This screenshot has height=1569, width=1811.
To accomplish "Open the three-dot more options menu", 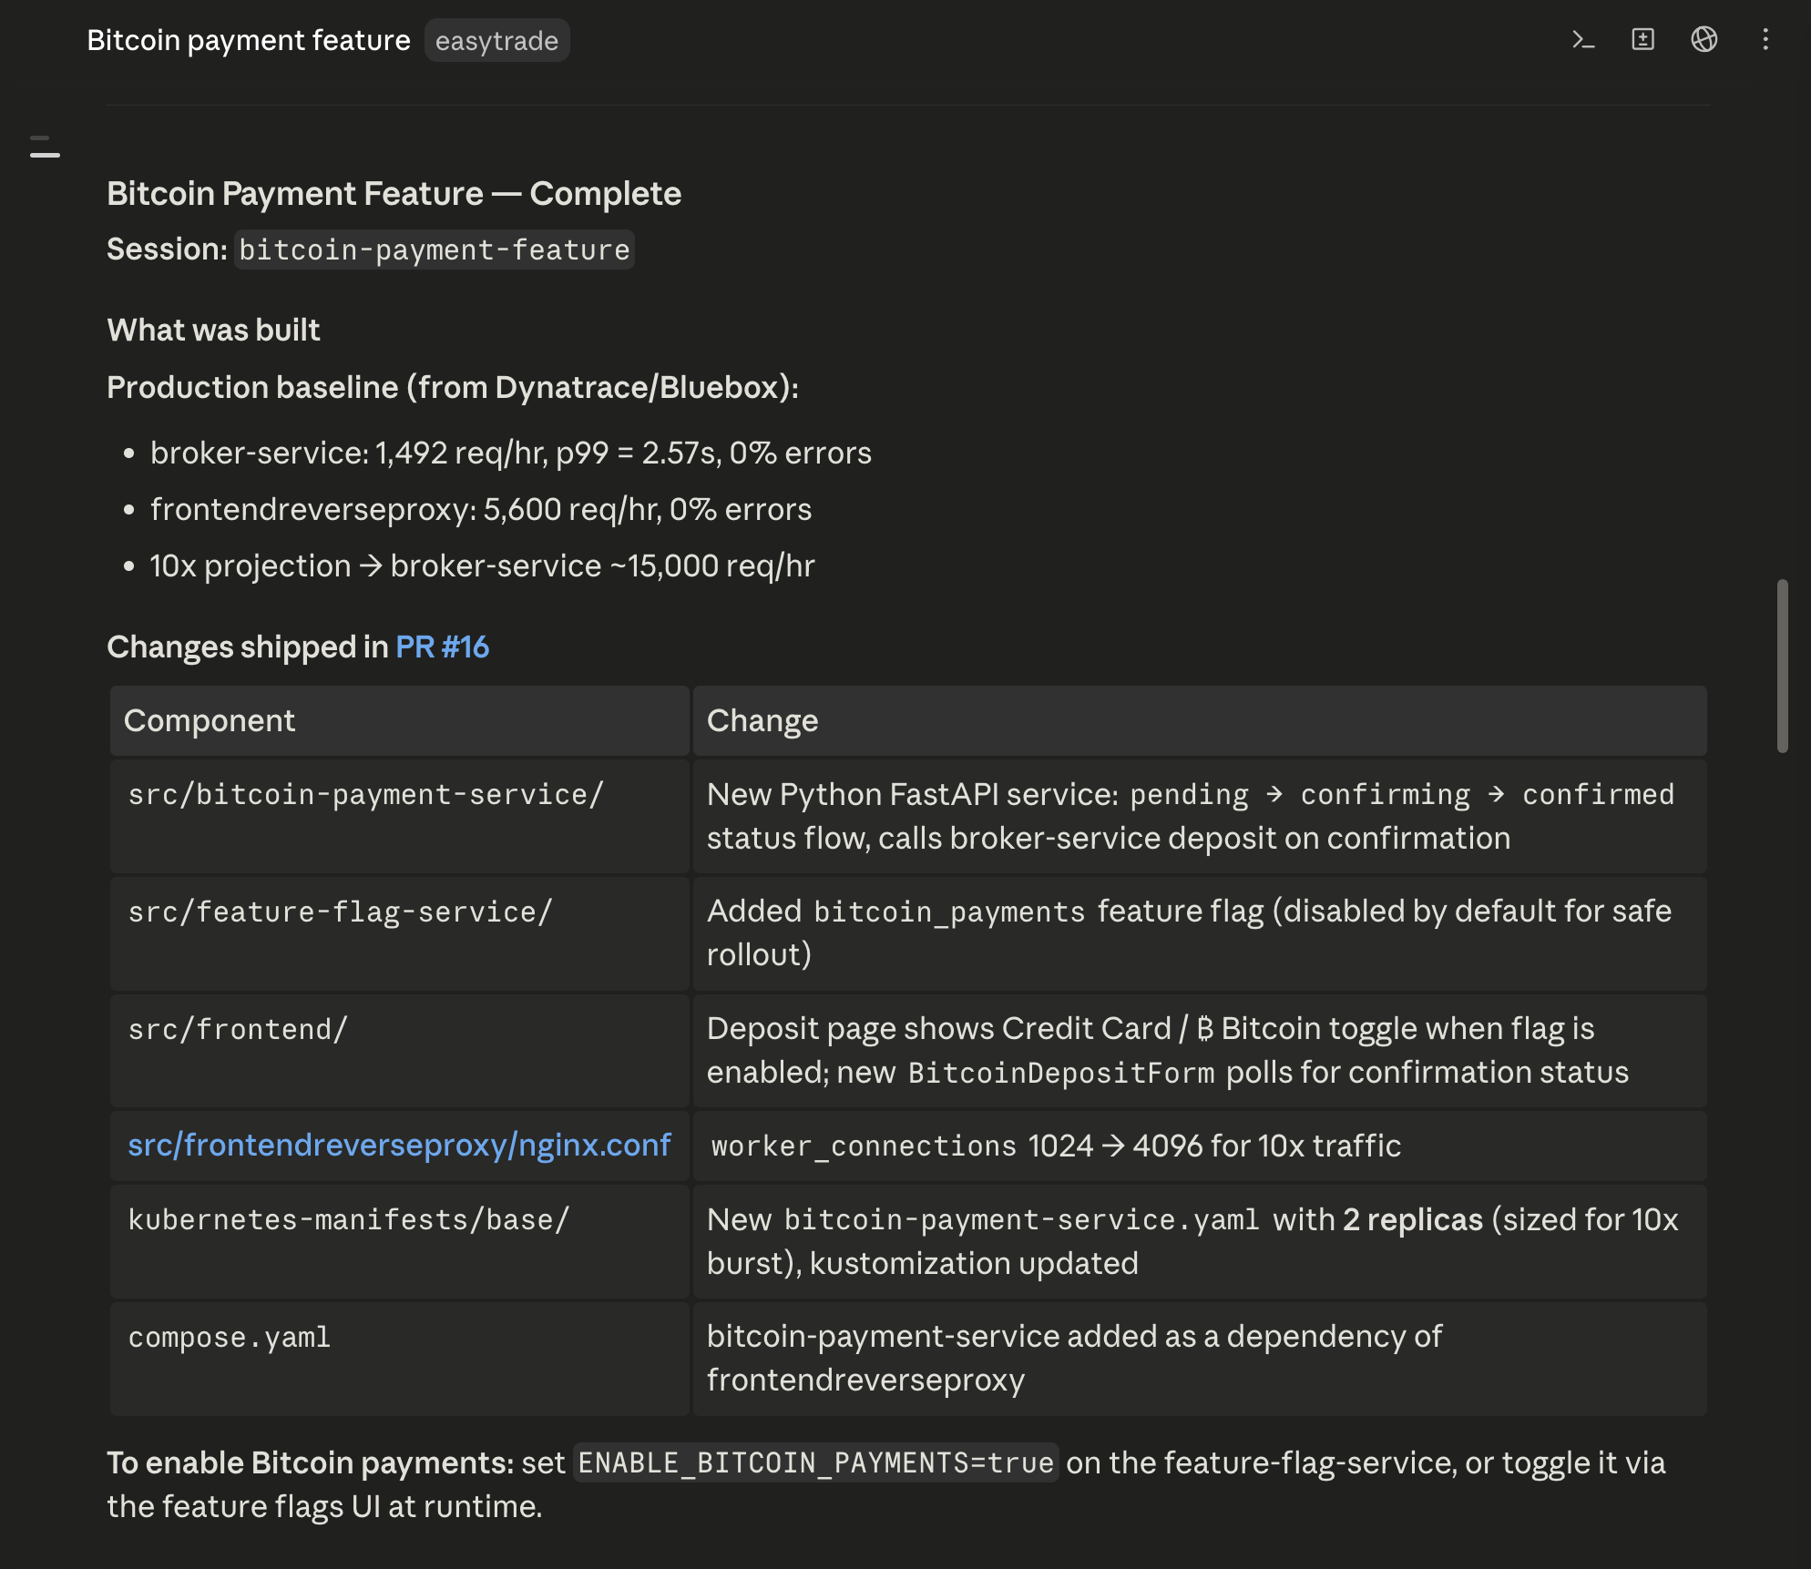I will point(1765,40).
